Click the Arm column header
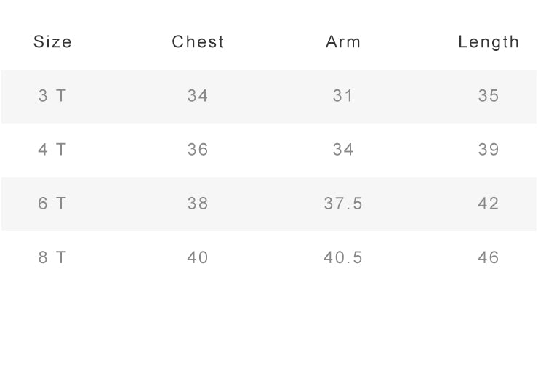 pyautogui.click(x=343, y=42)
